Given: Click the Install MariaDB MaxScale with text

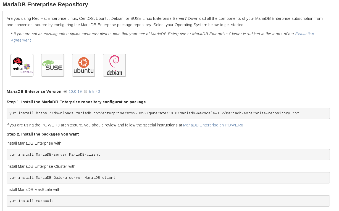Looking at the screenshot, I should click(x=34, y=190).
